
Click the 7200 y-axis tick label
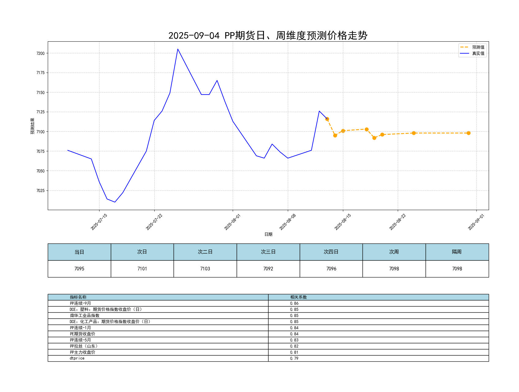40,53
